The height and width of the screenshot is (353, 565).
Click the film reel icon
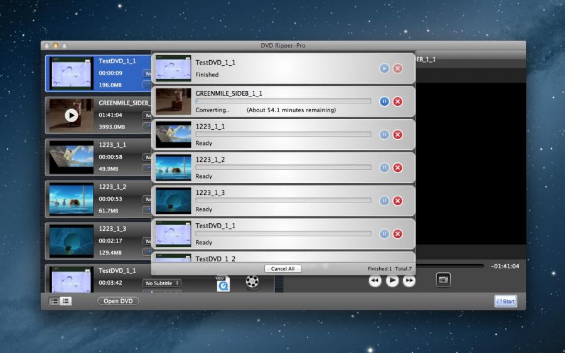pos(252,282)
